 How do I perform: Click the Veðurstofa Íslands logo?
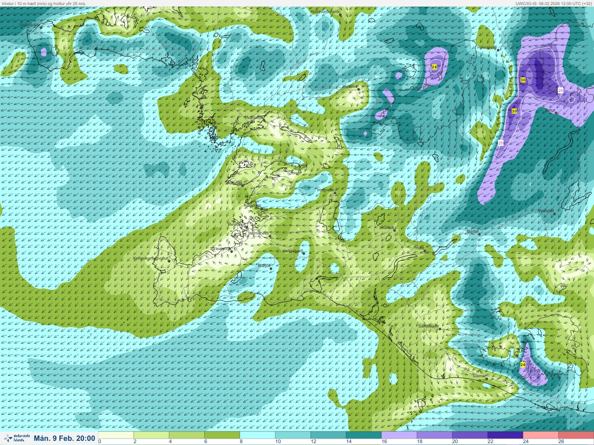point(16,438)
